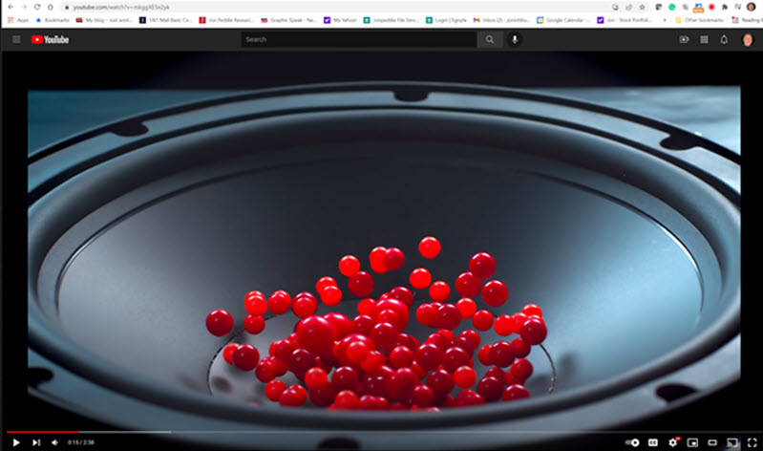Image resolution: width=763 pixels, height=451 pixels.
Task: Switch to miniplayer
Action: (692, 442)
